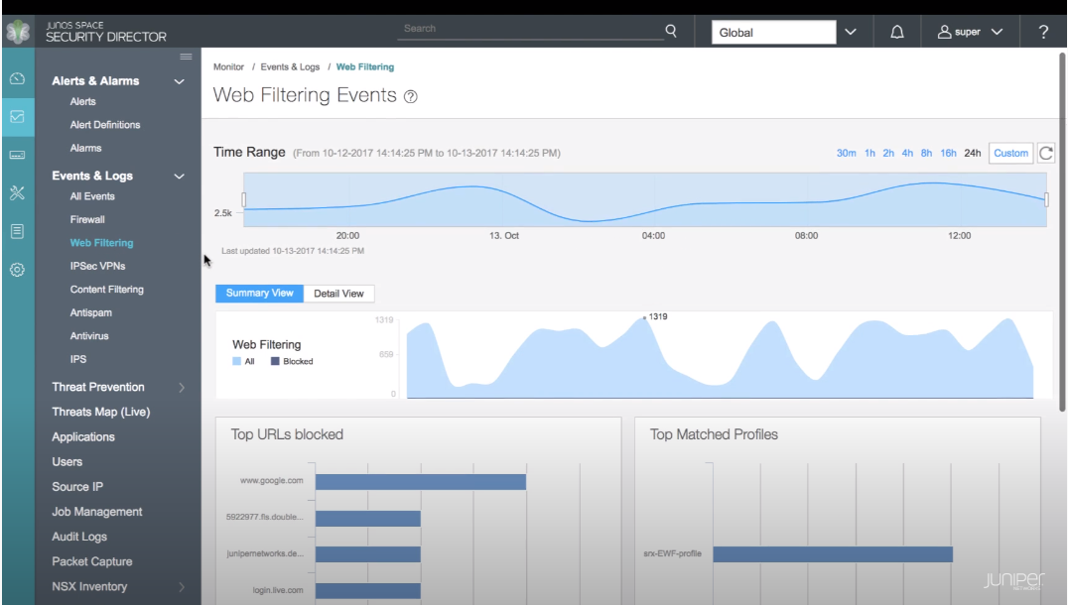Viewport: 1068px width, 605px height.
Task: Select the Firewall events menu item
Action: point(87,219)
